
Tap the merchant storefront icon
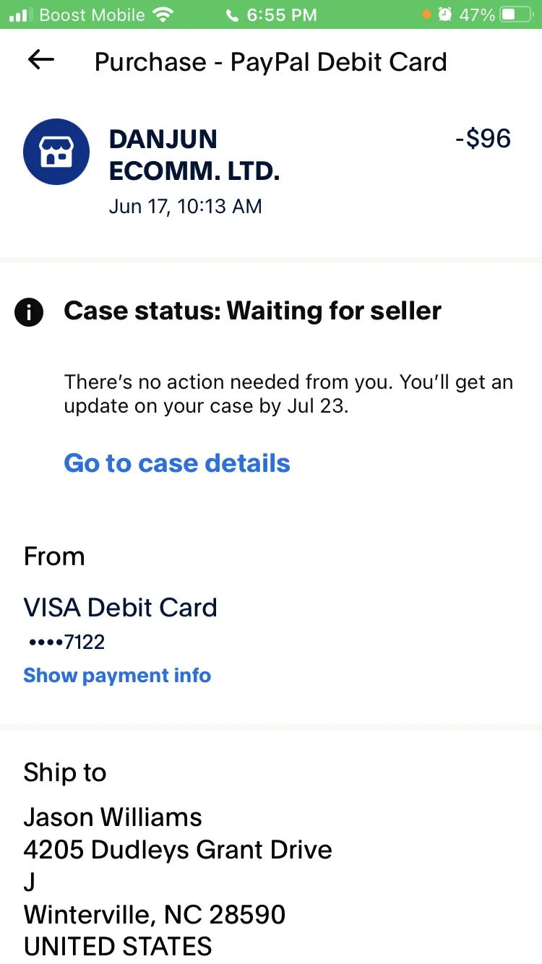pyautogui.click(x=56, y=152)
